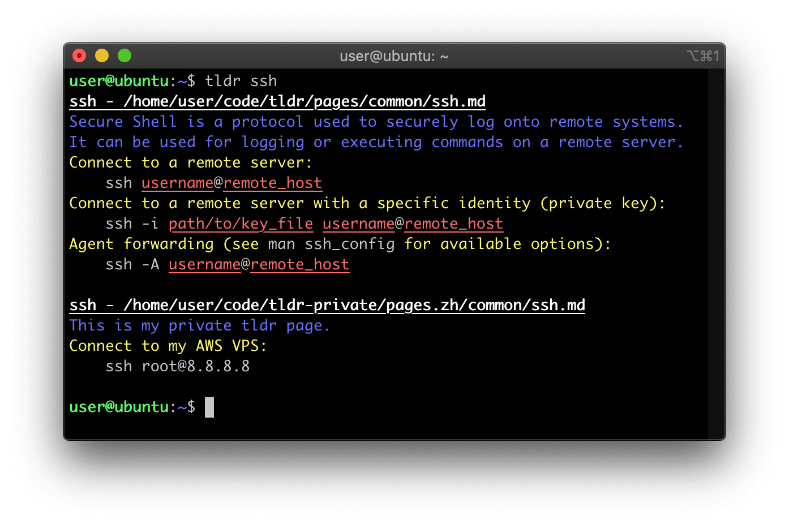Click the command 'ssh root@8.8.8.8'
Image resolution: width=789 pixels, height=524 pixels.
178,366
